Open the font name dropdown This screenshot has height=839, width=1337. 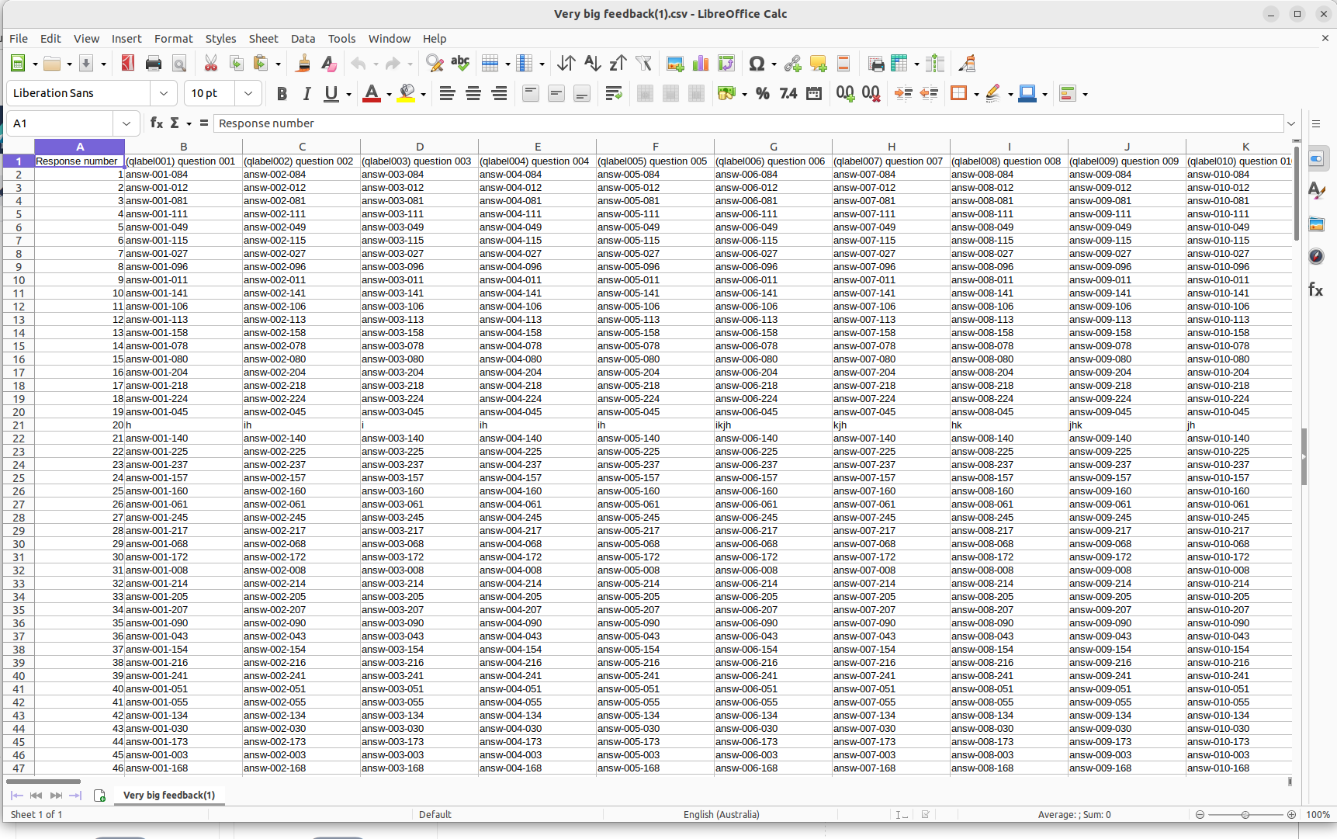(164, 93)
